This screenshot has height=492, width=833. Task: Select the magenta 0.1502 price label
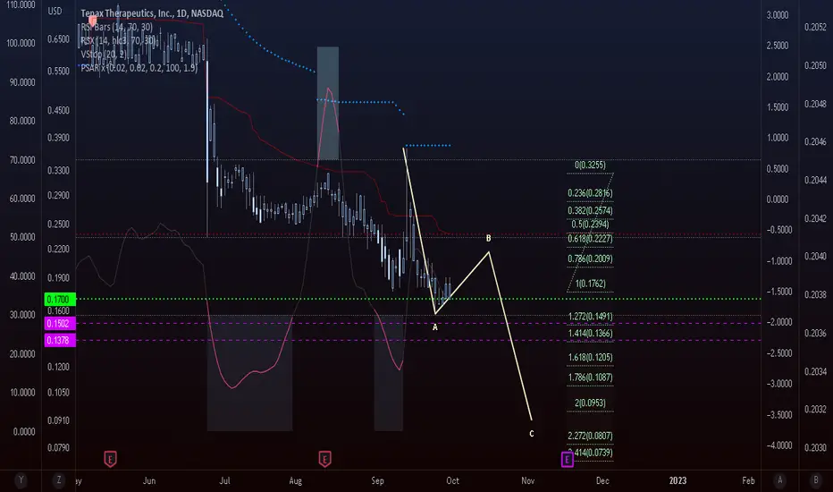point(60,324)
